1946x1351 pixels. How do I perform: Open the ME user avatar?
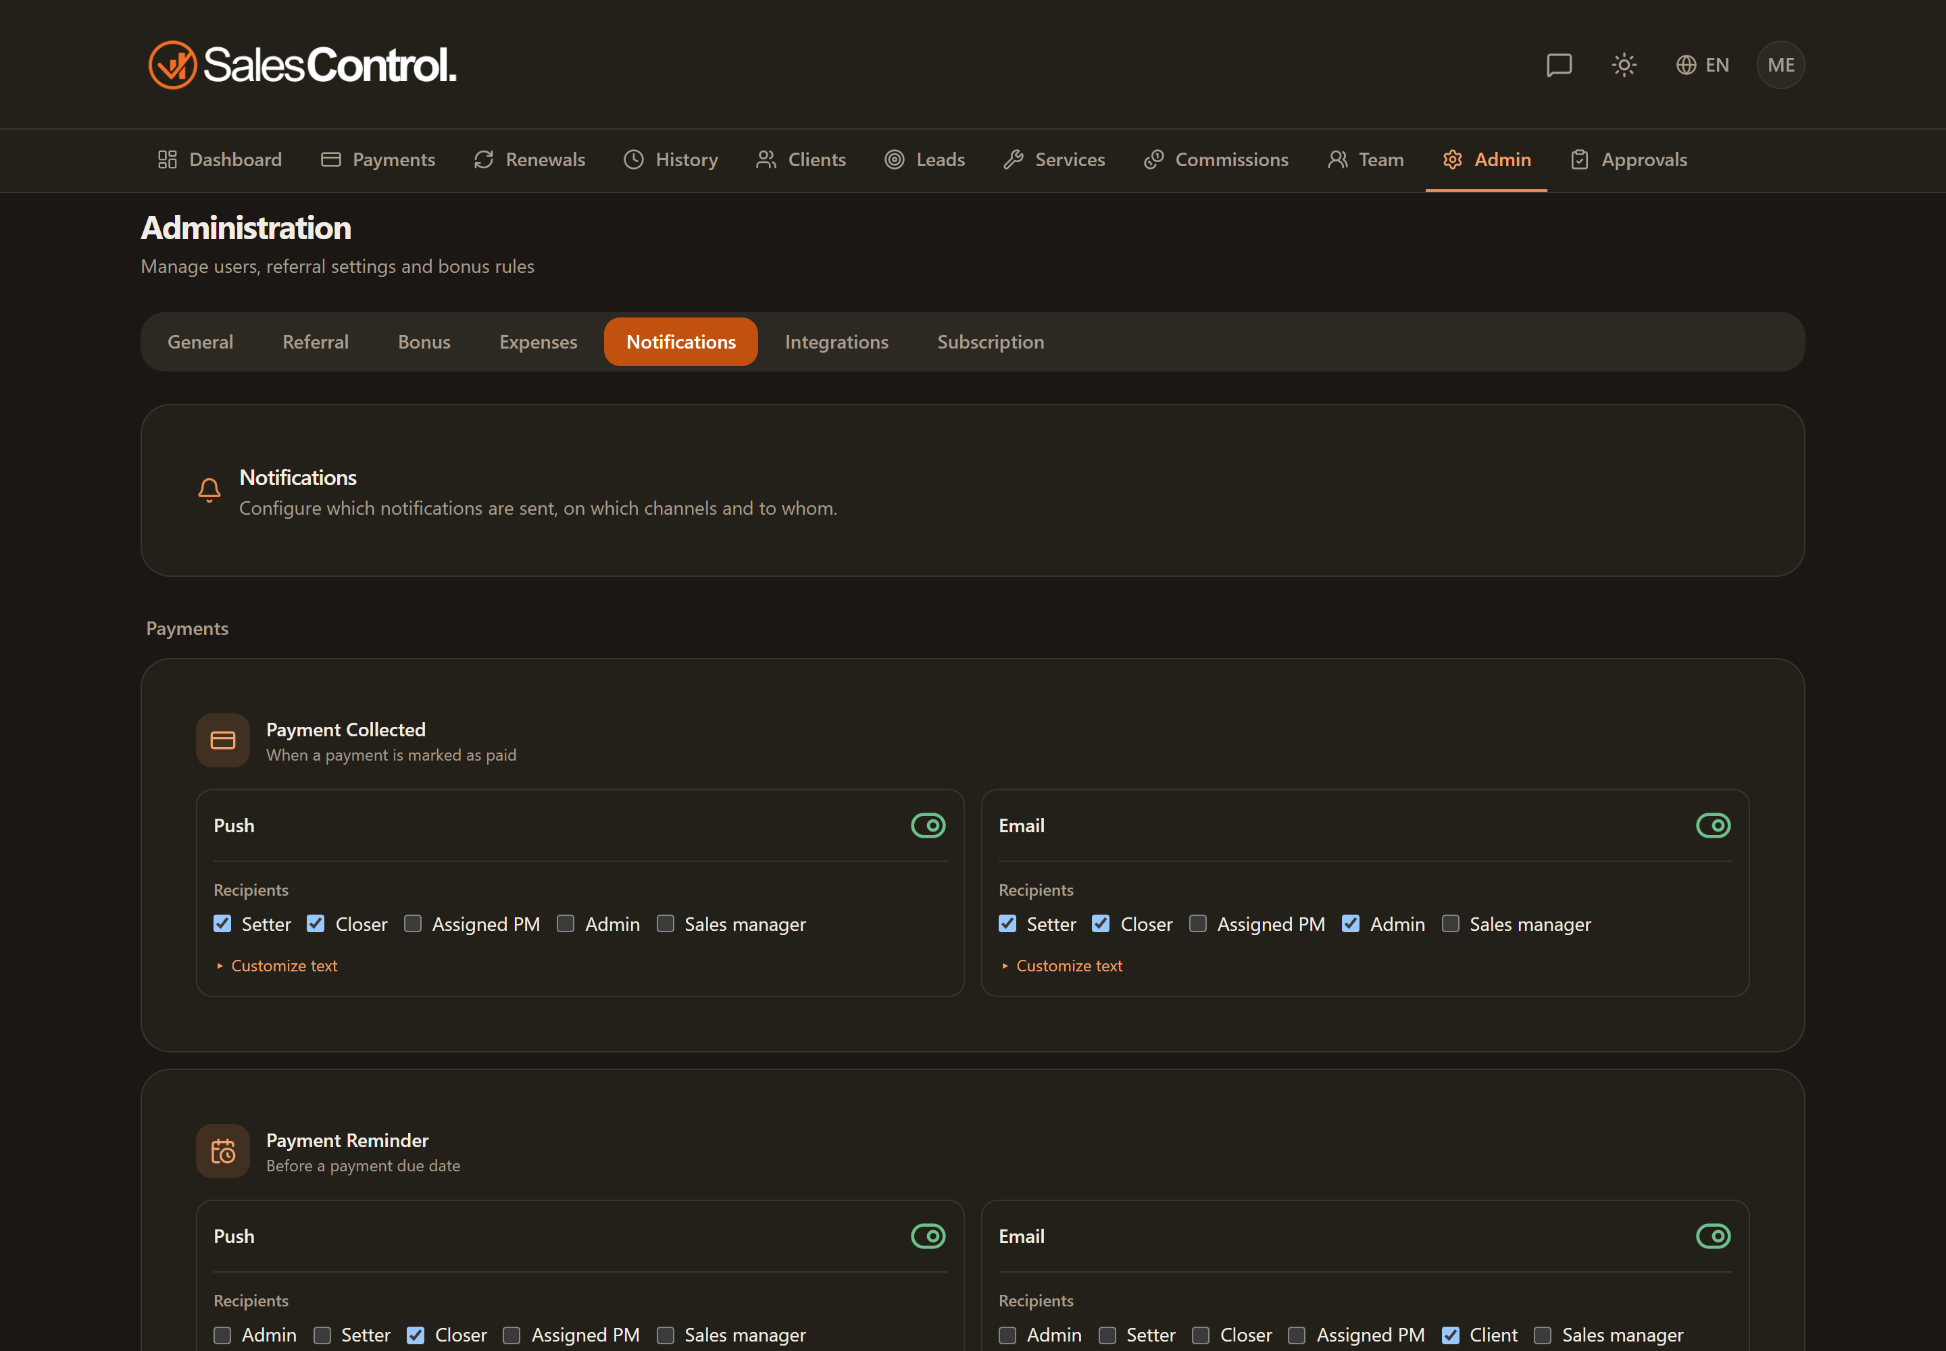[x=1780, y=65]
